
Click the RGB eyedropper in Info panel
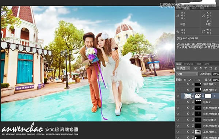pos(178,16)
